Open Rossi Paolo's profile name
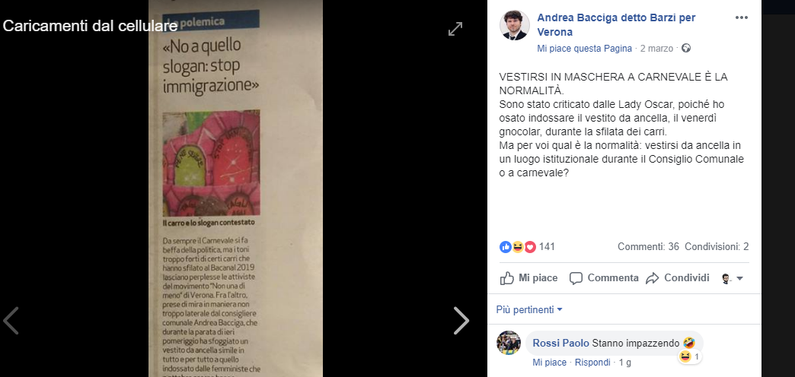Screen dimensions: 795x377 click(x=560, y=343)
